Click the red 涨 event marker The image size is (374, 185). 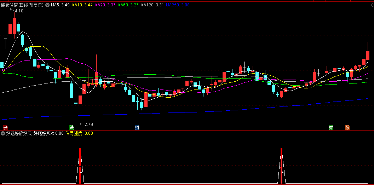pyautogui.click(x=5, y=128)
